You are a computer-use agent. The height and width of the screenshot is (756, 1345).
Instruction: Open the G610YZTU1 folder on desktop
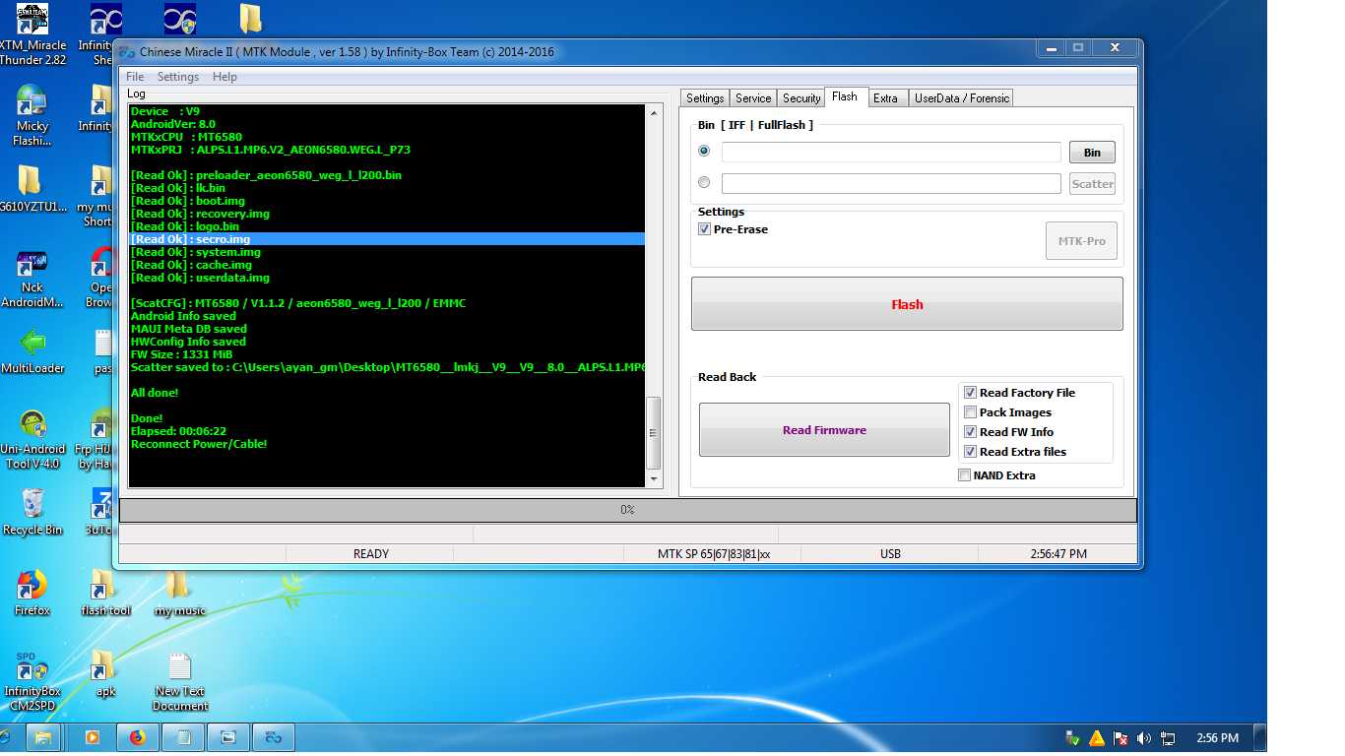pos(32,188)
